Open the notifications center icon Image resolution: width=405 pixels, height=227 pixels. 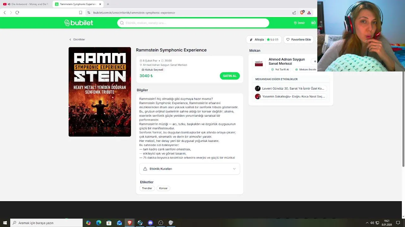(x=398, y=223)
